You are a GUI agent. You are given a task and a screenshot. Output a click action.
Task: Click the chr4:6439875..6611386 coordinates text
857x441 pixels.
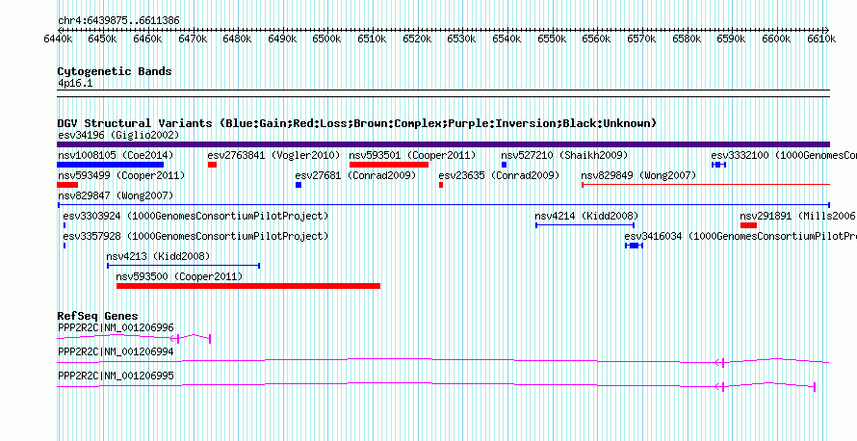118,21
